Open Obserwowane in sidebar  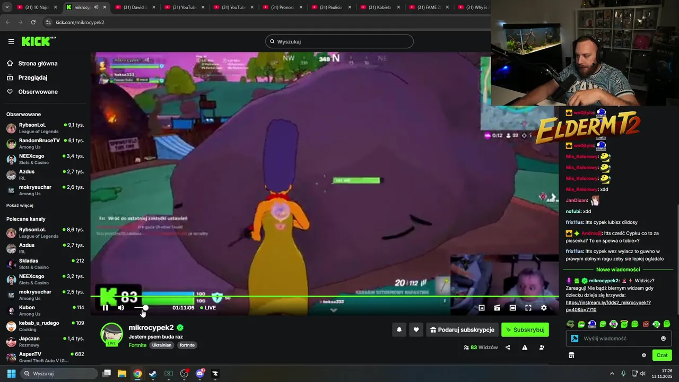pos(37,92)
